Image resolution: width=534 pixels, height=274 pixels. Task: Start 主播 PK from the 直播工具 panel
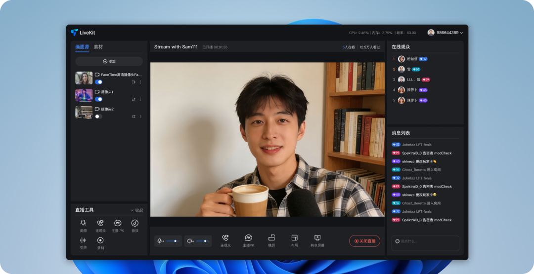pyautogui.click(x=118, y=226)
